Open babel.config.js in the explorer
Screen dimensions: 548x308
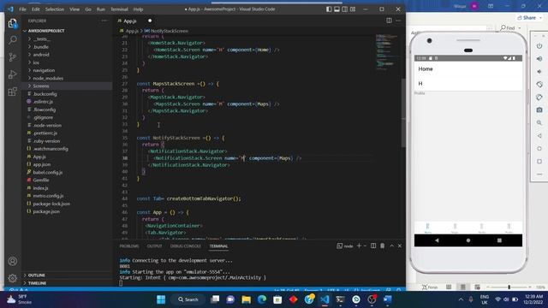coord(48,172)
